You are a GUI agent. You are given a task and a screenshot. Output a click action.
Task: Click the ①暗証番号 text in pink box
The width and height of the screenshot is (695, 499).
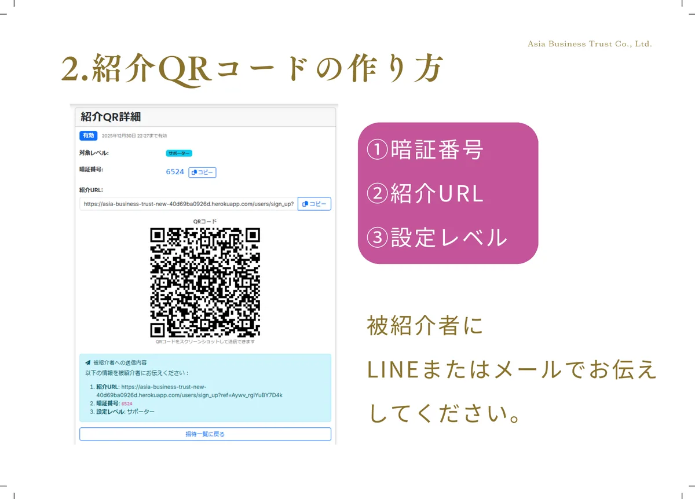coord(425,150)
